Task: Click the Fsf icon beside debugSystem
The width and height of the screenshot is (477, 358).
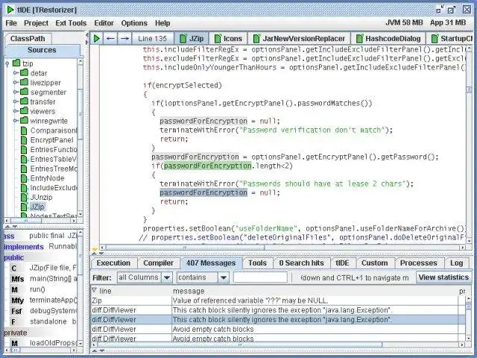Action: pyautogui.click(x=16, y=311)
